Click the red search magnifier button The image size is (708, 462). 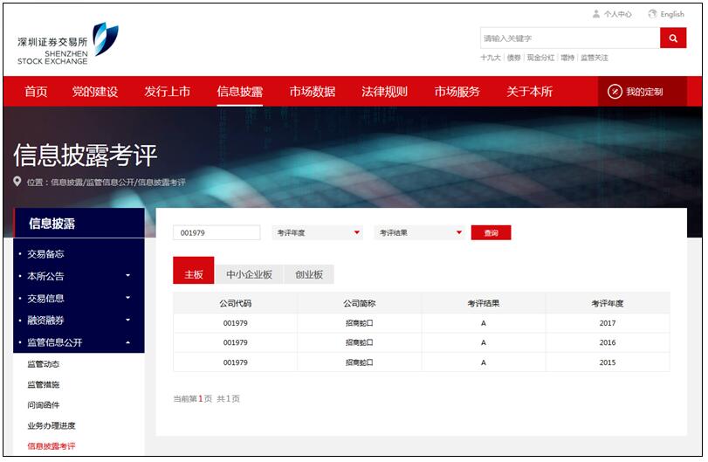point(673,38)
